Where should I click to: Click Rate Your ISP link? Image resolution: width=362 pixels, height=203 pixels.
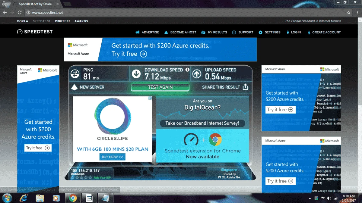(102, 178)
